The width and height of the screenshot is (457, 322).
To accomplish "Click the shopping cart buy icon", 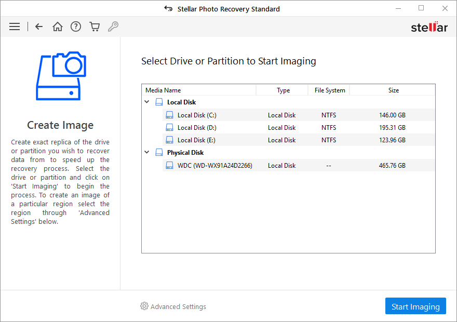I will tap(94, 26).
